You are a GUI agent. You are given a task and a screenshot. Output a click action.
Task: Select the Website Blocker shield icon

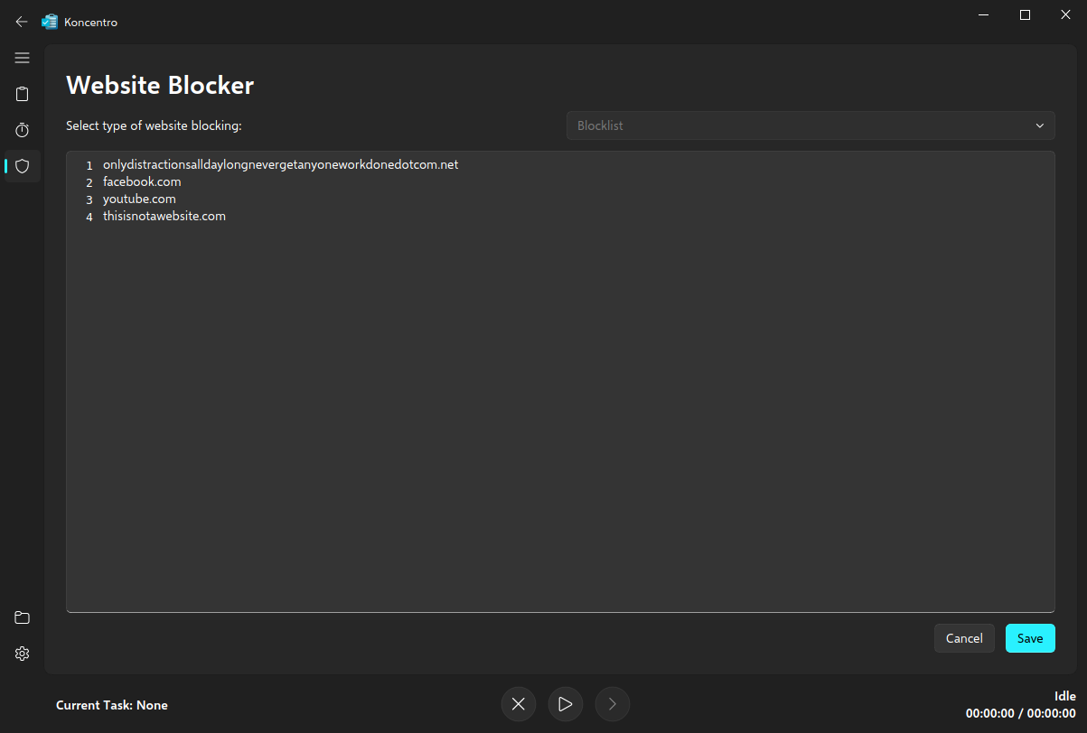22,166
